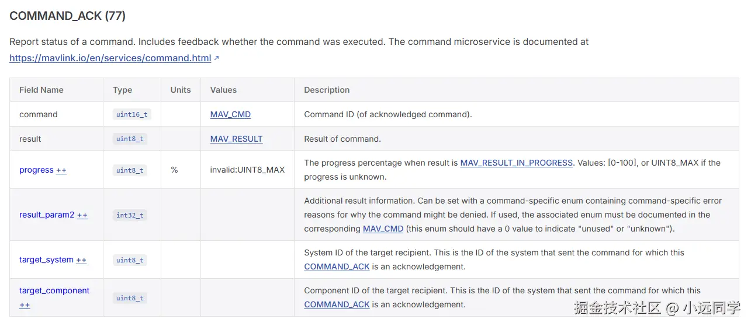Open COMMAND_ACK link in target_component description
Screen dimensions: 751x326
tap(337, 305)
